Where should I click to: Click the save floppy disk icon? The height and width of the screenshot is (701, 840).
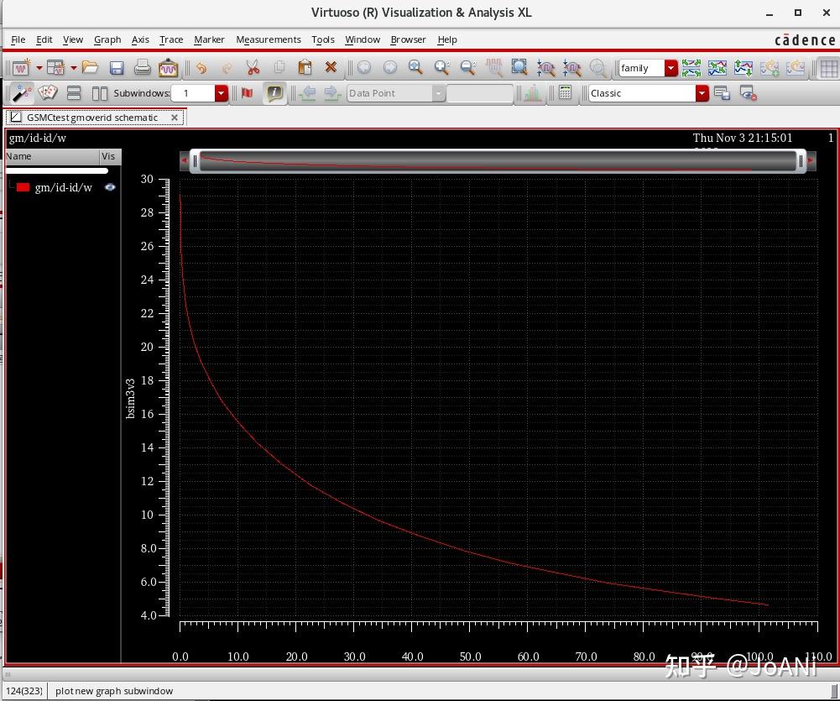pos(117,68)
